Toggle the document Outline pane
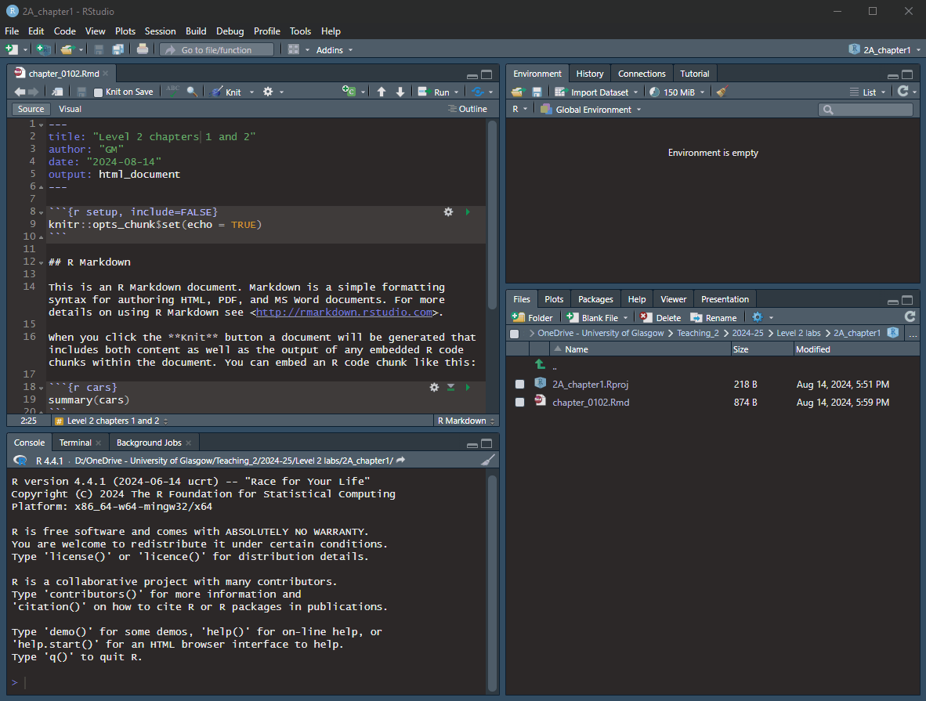 click(468, 109)
